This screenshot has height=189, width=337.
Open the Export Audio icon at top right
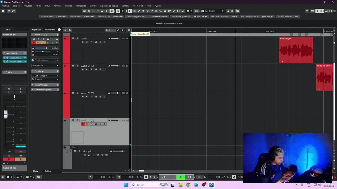pyautogui.click(x=307, y=11)
